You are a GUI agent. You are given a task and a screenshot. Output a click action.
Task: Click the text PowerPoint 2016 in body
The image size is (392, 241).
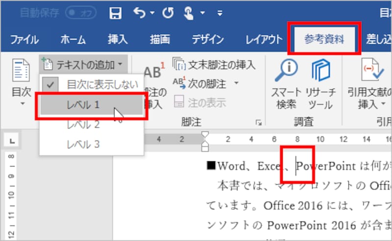click(312, 226)
